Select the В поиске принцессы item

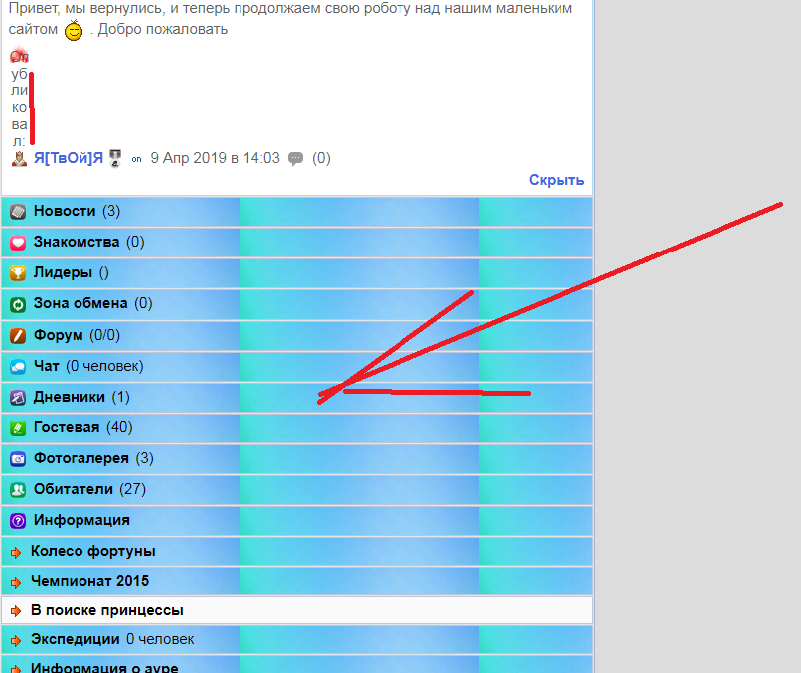106,610
